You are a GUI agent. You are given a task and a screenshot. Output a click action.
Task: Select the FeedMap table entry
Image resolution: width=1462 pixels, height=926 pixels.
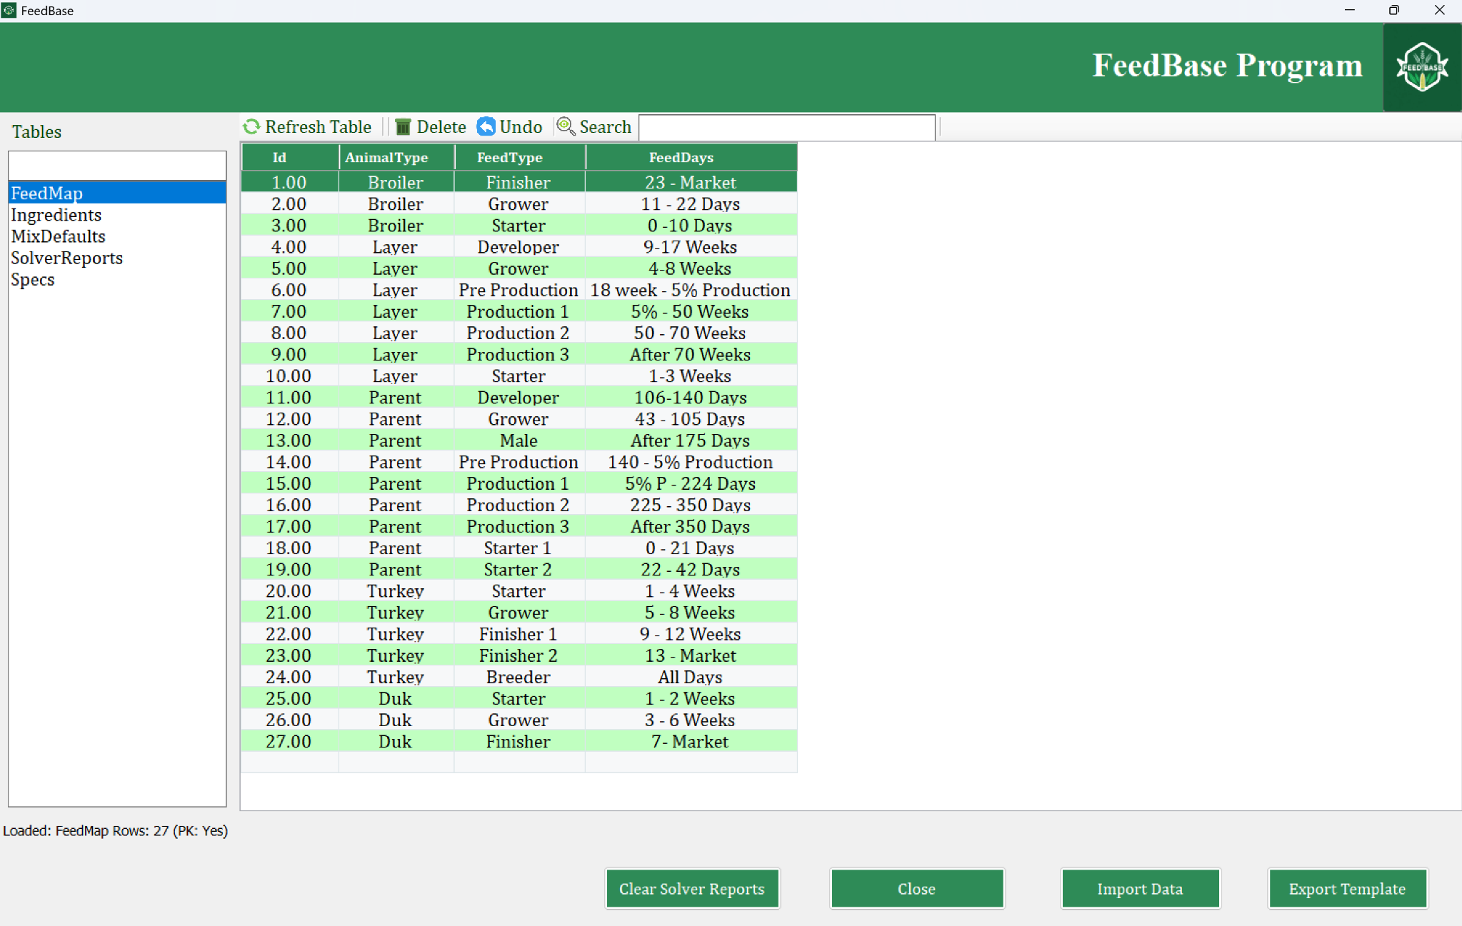coord(46,193)
